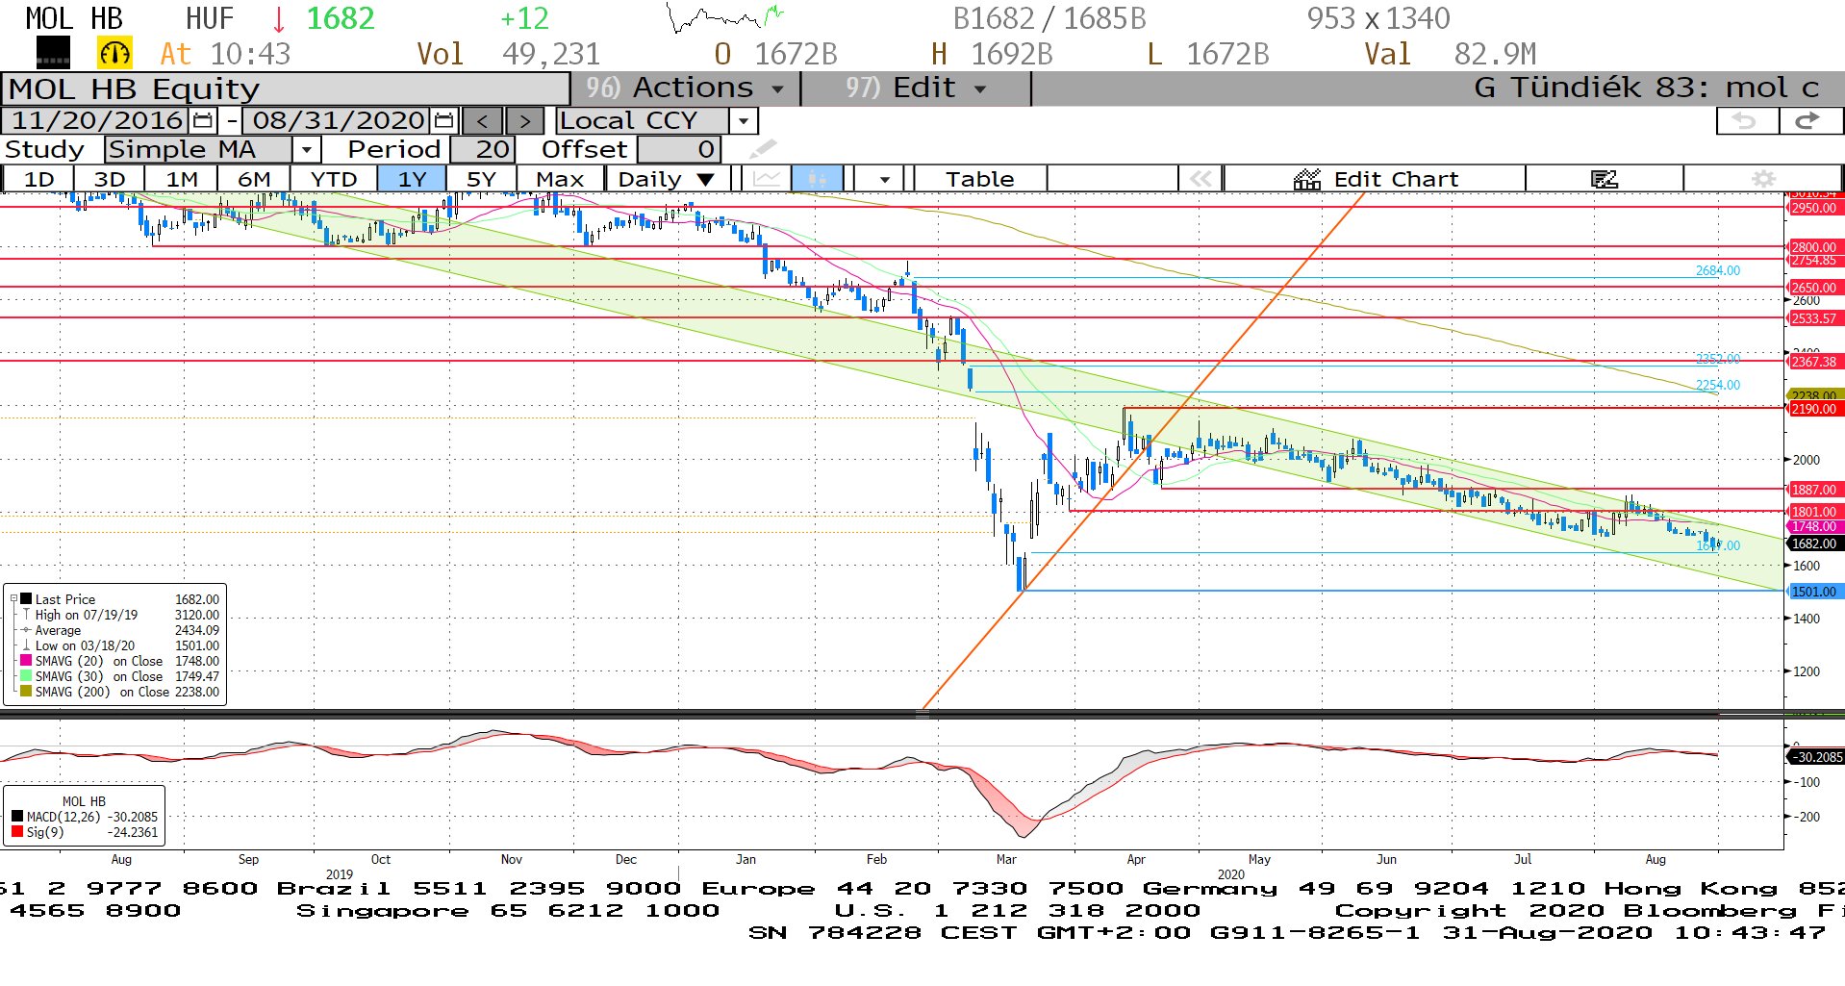The width and height of the screenshot is (1845, 986).
Task: Click the yellow gauge icon beside the ticker
Action: point(114,53)
